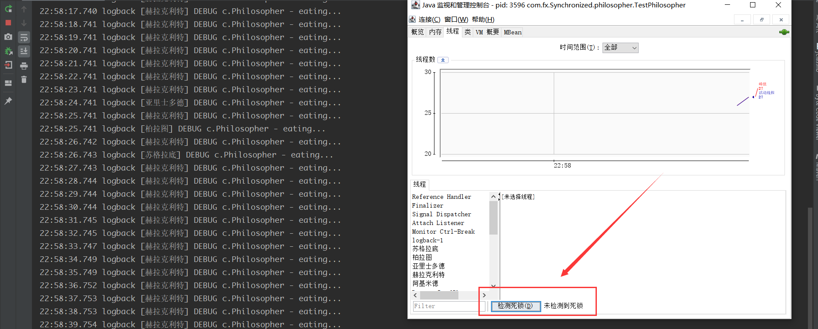
Task: Click the thread list horizontal scrollbar thumb
Action: 439,295
